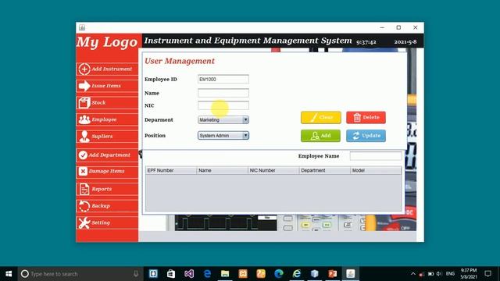
Task: Show hidden system tray icons
Action: (413, 274)
